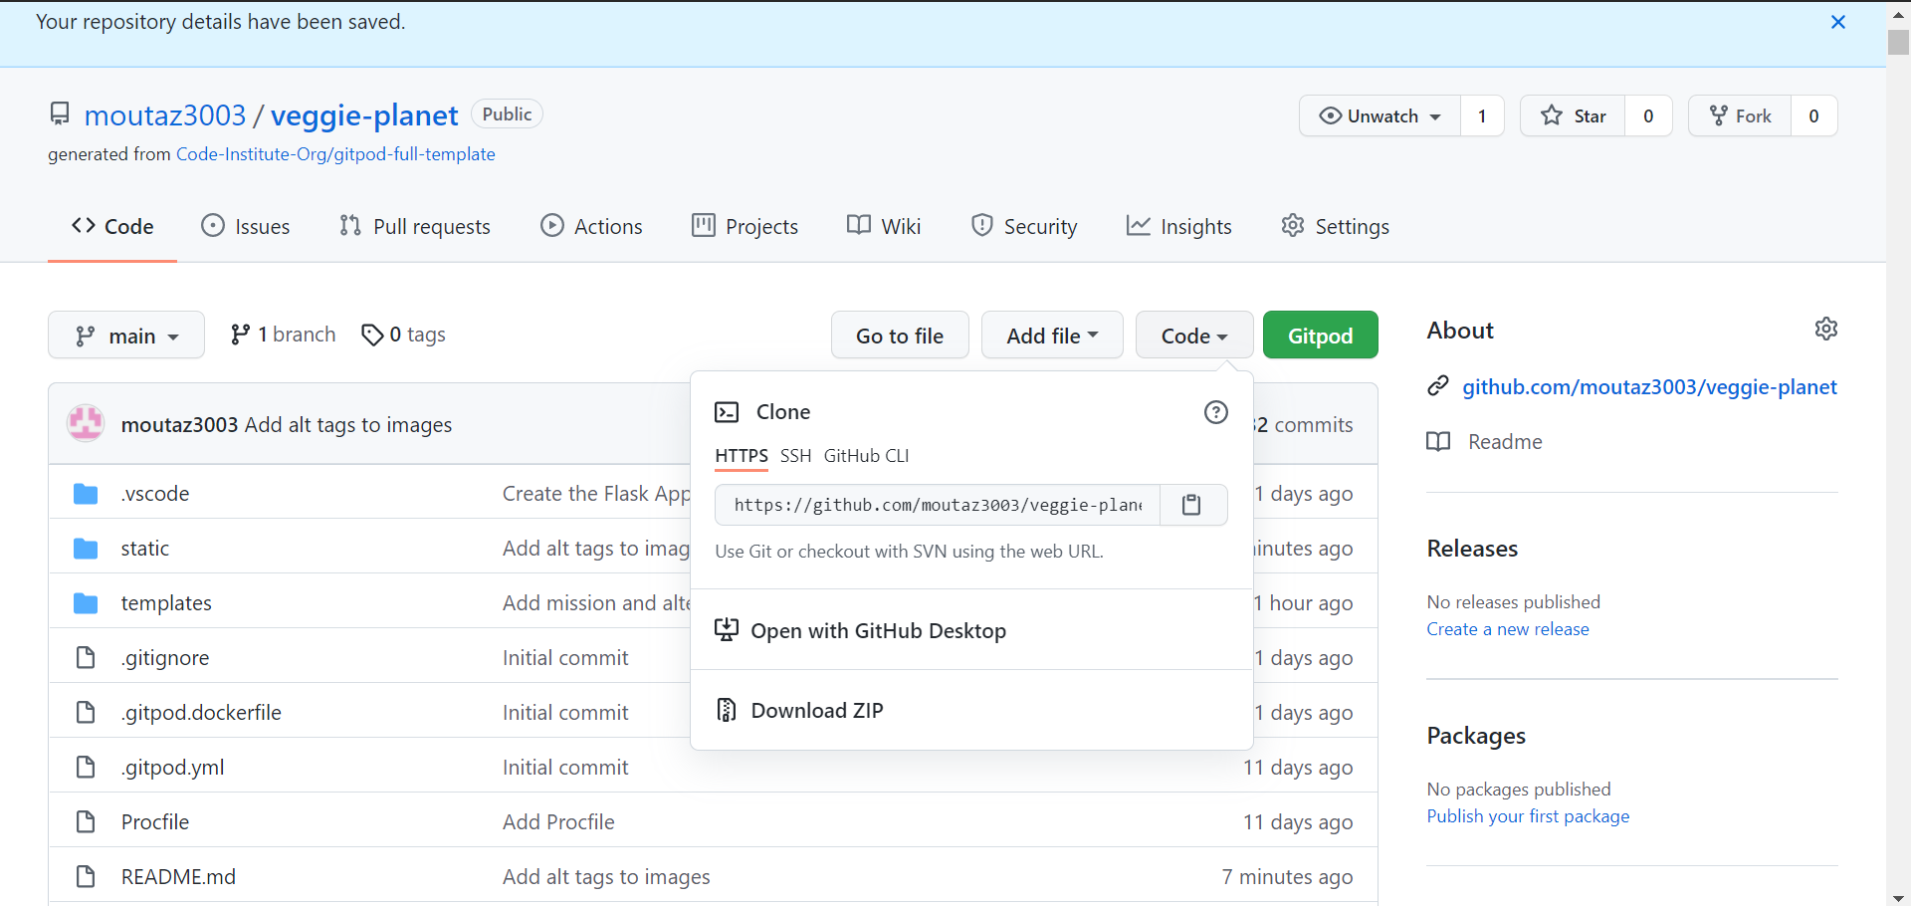Screen dimensions: 1911x906
Task: Click the templates folder icon
Action: pos(86,603)
